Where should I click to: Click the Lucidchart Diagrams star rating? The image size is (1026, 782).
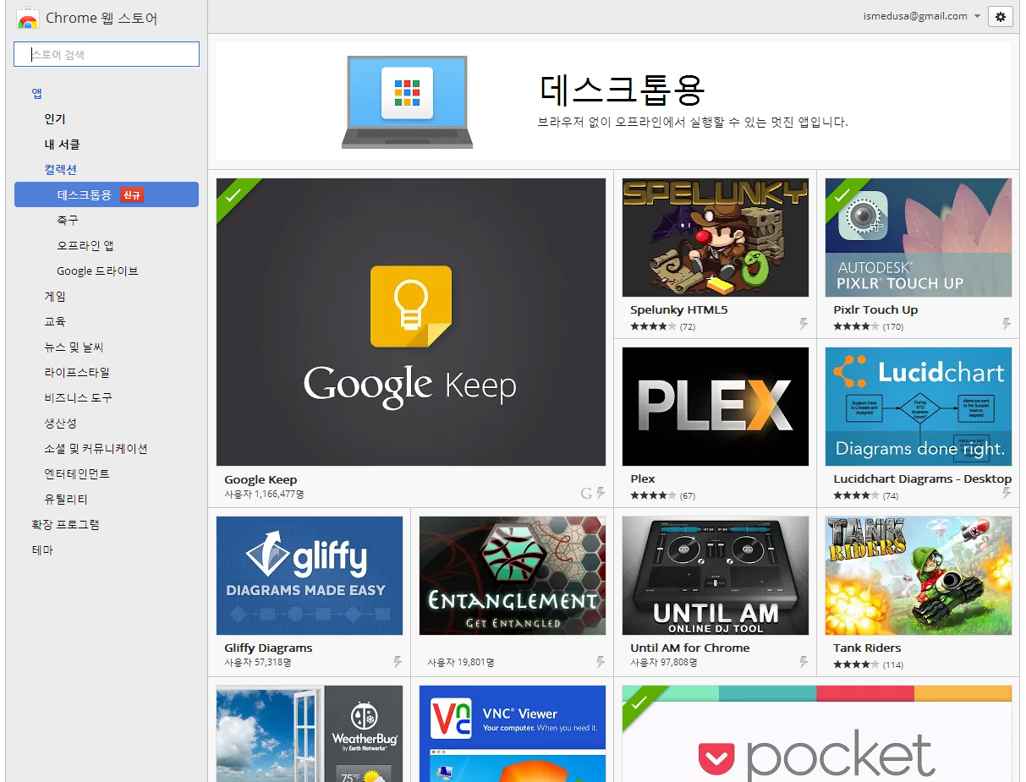click(856, 495)
